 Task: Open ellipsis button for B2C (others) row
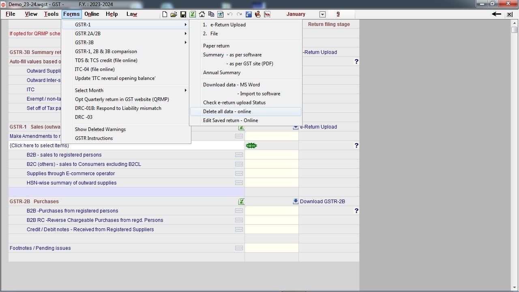pyautogui.click(x=239, y=164)
